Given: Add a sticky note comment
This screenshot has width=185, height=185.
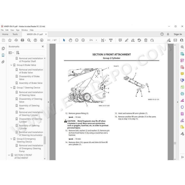Looking at the screenshot, I should (x=120, y=40).
